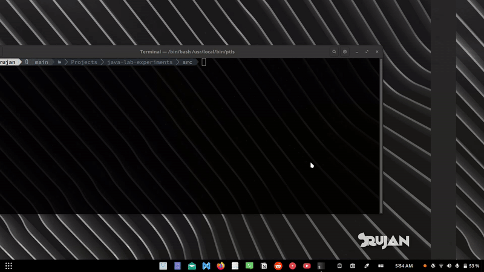Click the terminal vertical scrollbar

(x=381, y=135)
